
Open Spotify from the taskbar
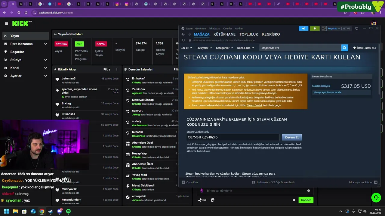tap(68, 211)
